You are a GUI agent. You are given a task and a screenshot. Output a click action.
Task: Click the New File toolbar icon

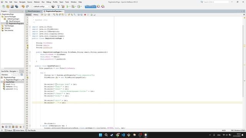(3, 7)
